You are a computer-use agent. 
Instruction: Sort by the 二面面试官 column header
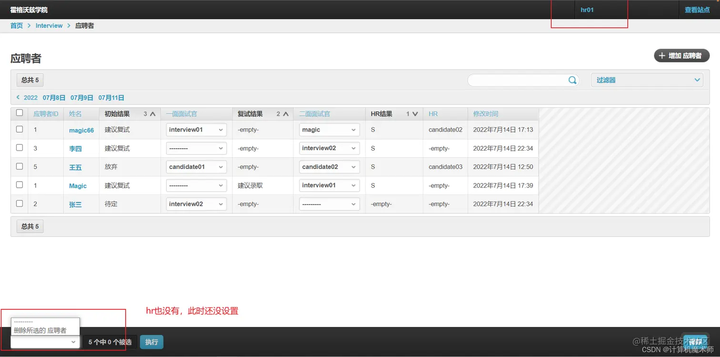[x=314, y=114]
